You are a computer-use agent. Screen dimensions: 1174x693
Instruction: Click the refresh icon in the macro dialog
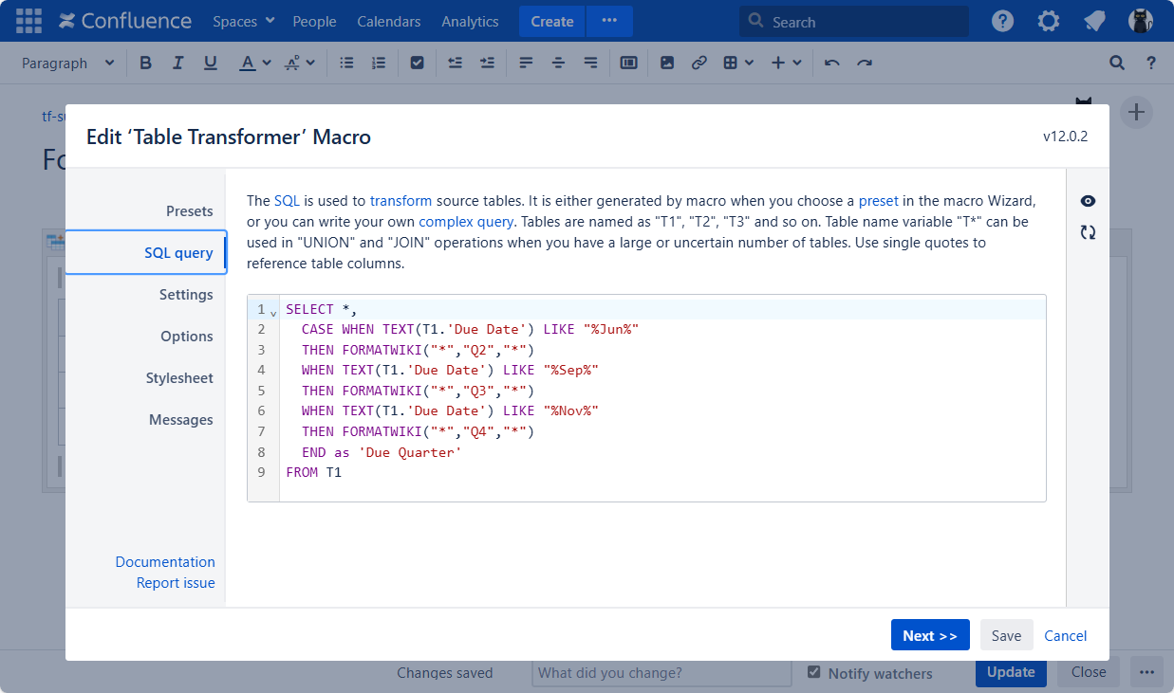pyautogui.click(x=1087, y=232)
